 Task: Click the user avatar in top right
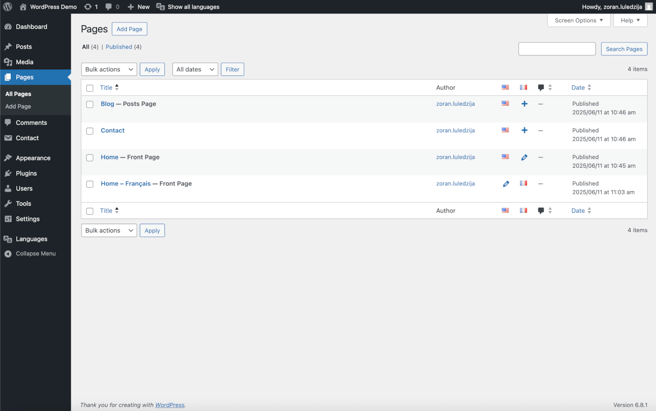[x=649, y=7]
